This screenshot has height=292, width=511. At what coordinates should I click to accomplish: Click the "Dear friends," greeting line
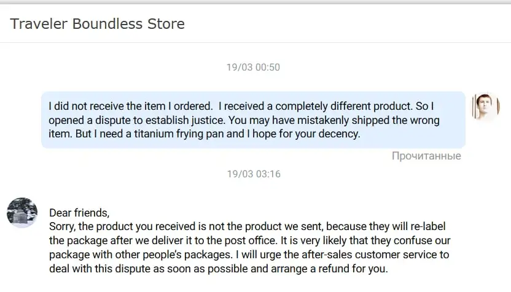[79, 213]
